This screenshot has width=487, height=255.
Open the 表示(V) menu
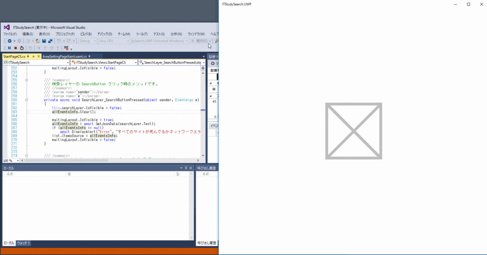point(44,34)
